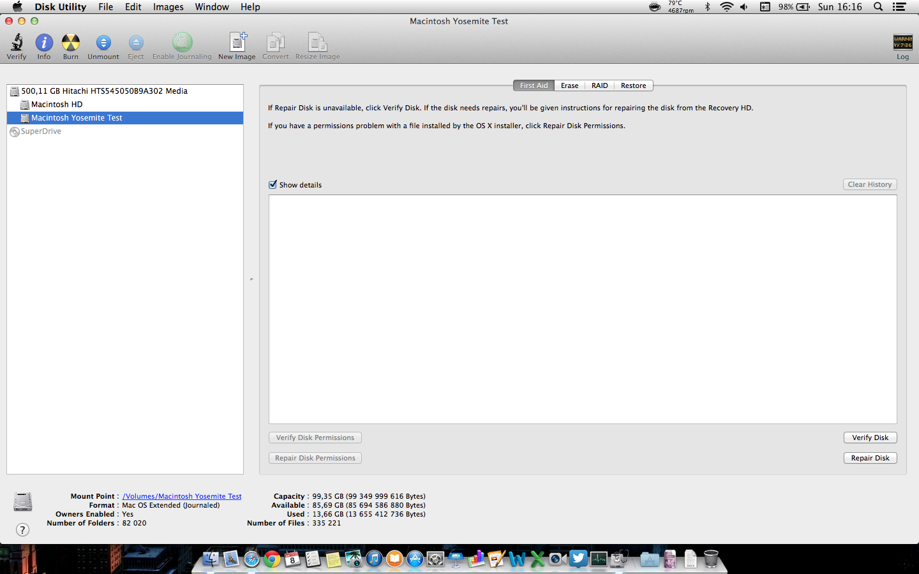The width and height of the screenshot is (919, 574).
Task: Click inside the details log area
Action: point(583,309)
